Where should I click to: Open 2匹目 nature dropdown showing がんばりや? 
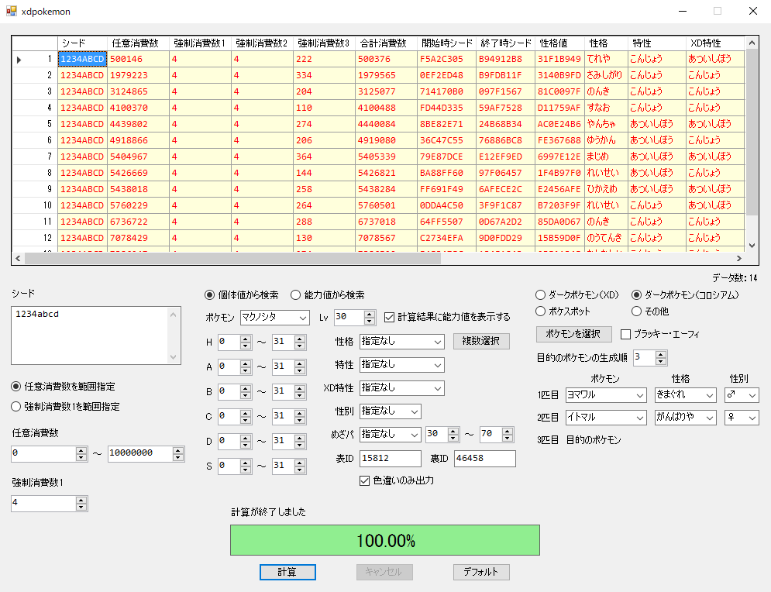(685, 418)
